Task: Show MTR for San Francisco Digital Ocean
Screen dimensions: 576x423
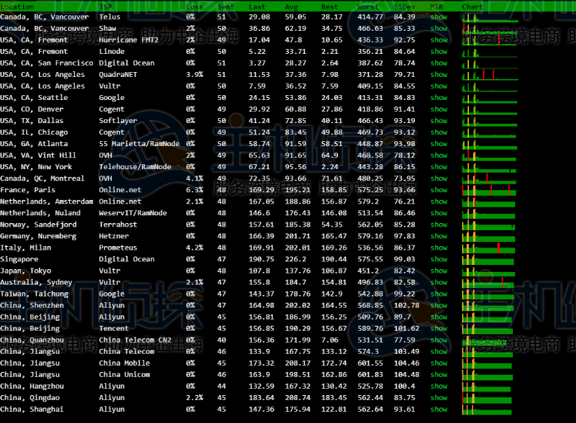Action: [439, 63]
